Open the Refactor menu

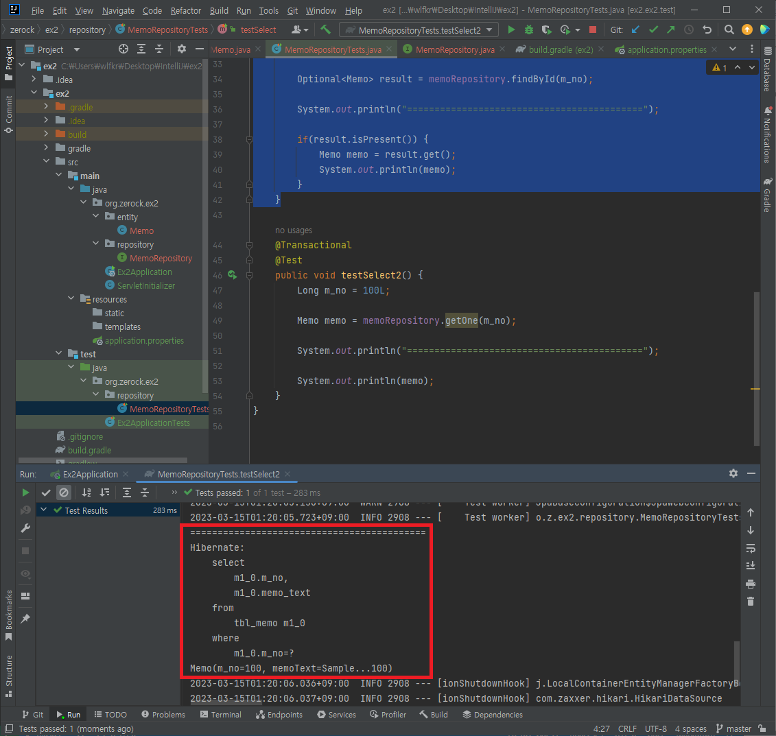(185, 10)
